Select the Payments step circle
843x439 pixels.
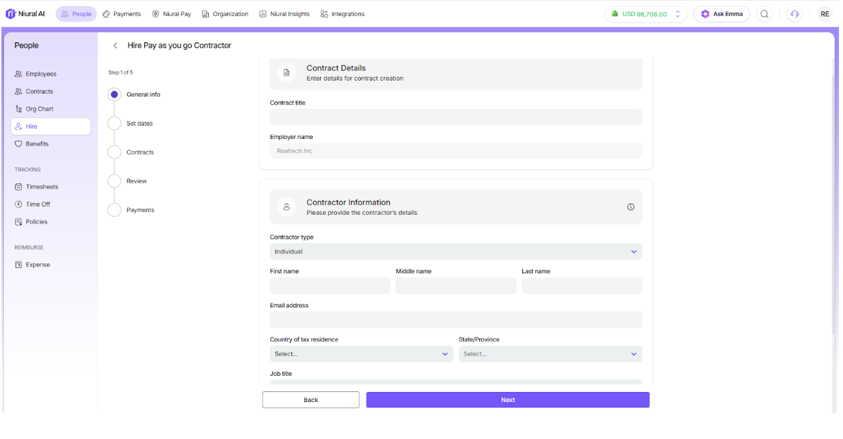114,210
